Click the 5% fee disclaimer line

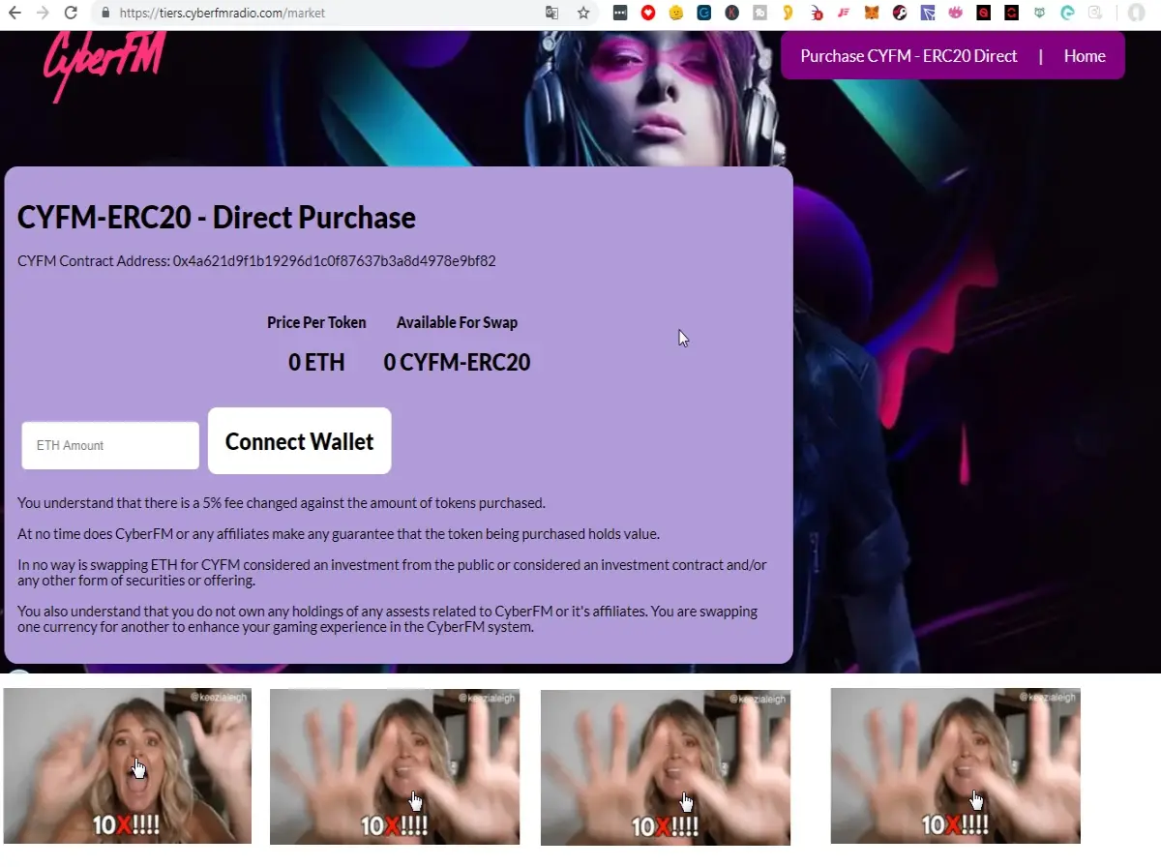click(x=282, y=503)
